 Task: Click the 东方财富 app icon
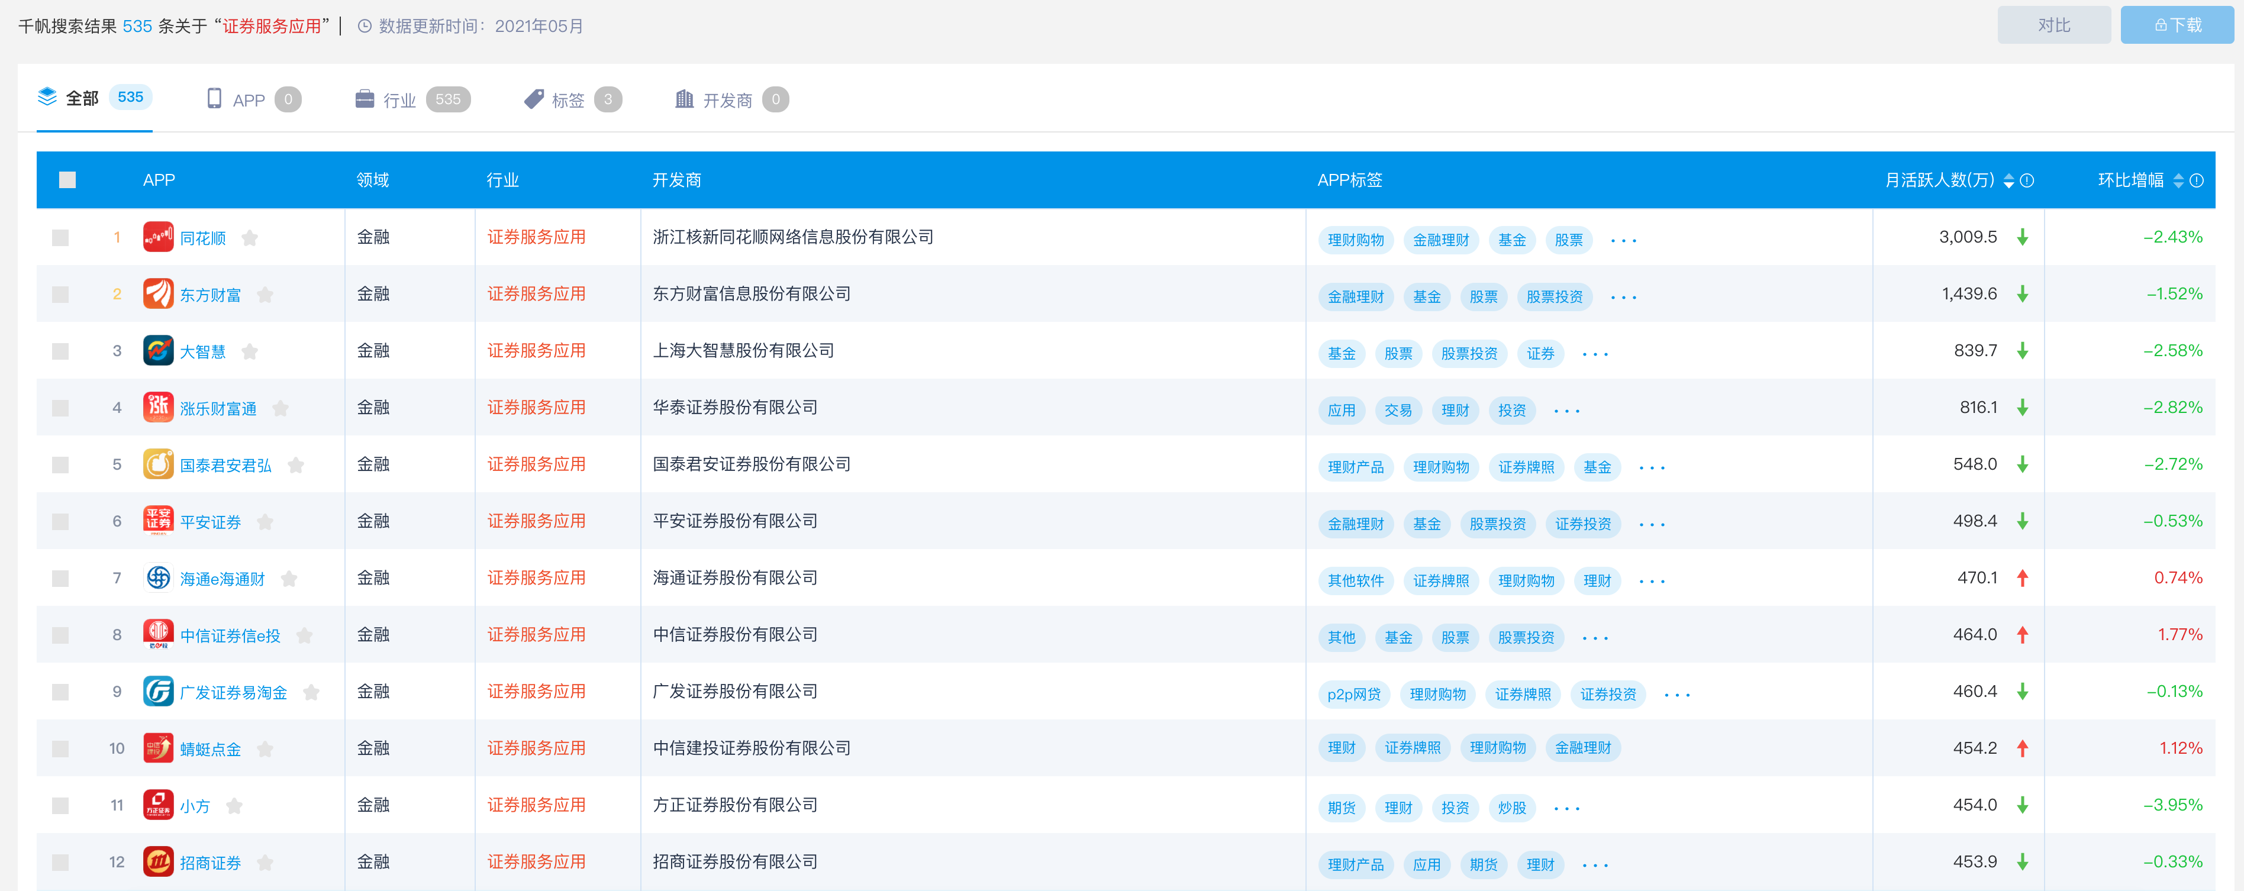click(157, 293)
